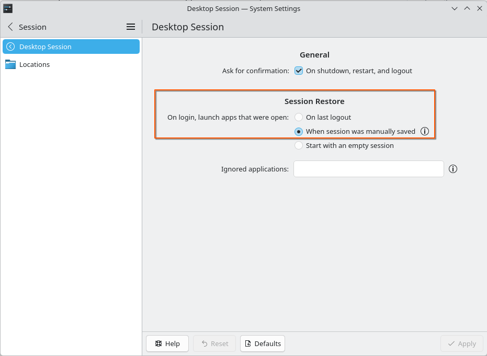This screenshot has height=356, width=487.
Task: Minimize the System Settings window
Action: pos(455,8)
